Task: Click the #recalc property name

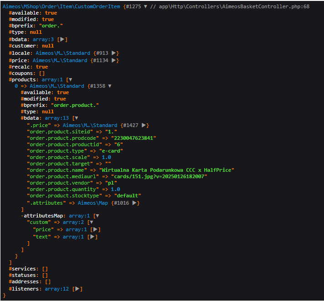Action: [x=21, y=67]
